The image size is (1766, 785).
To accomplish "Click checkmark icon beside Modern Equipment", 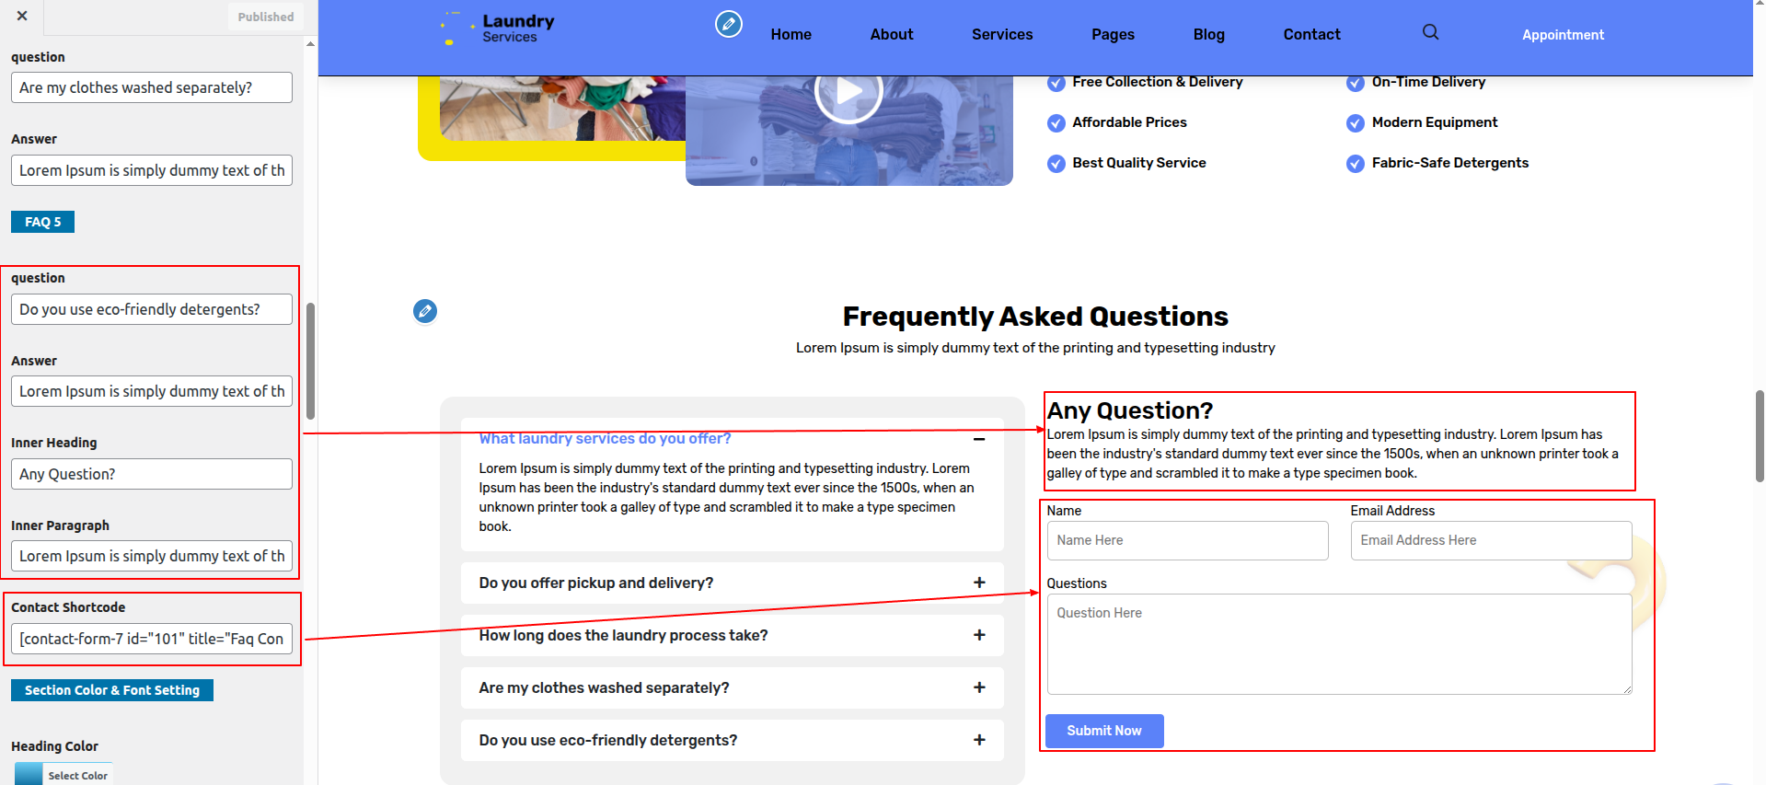I will 1356,123.
